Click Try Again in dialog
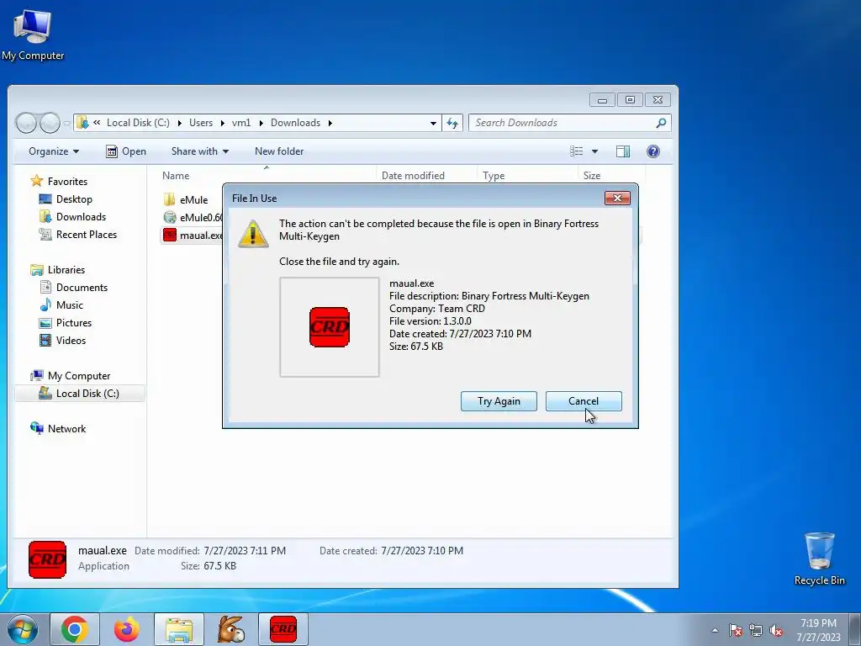The width and height of the screenshot is (861, 646). pos(499,401)
